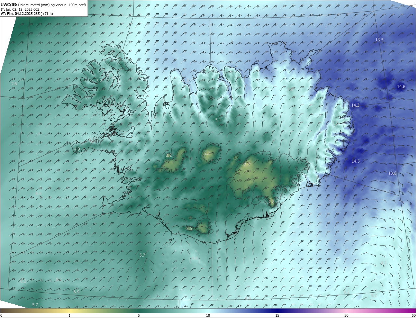Click the 'IT: þri. 02. 12. 2025 00Z' line
416x318 pixels.
[x=20, y=9]
